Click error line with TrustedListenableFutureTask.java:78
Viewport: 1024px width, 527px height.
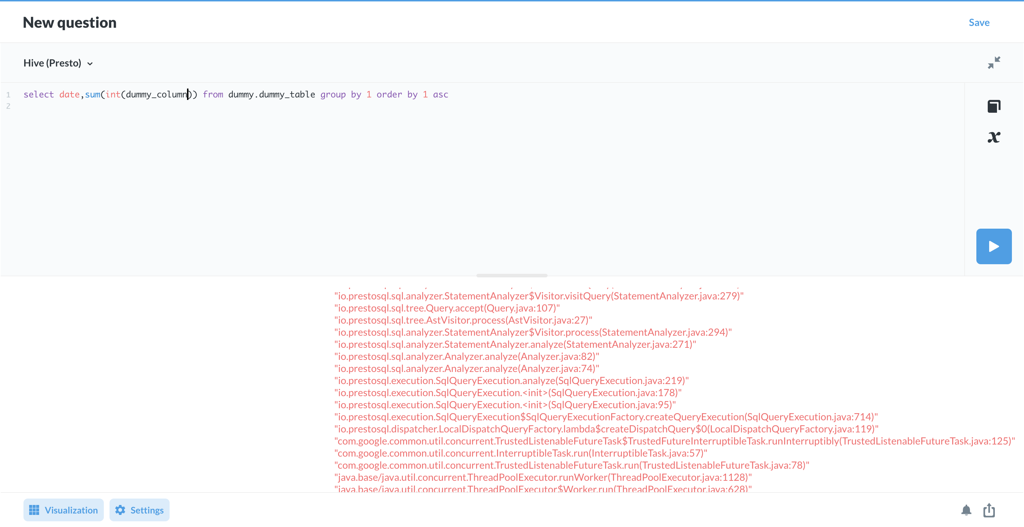coord(572,465)
